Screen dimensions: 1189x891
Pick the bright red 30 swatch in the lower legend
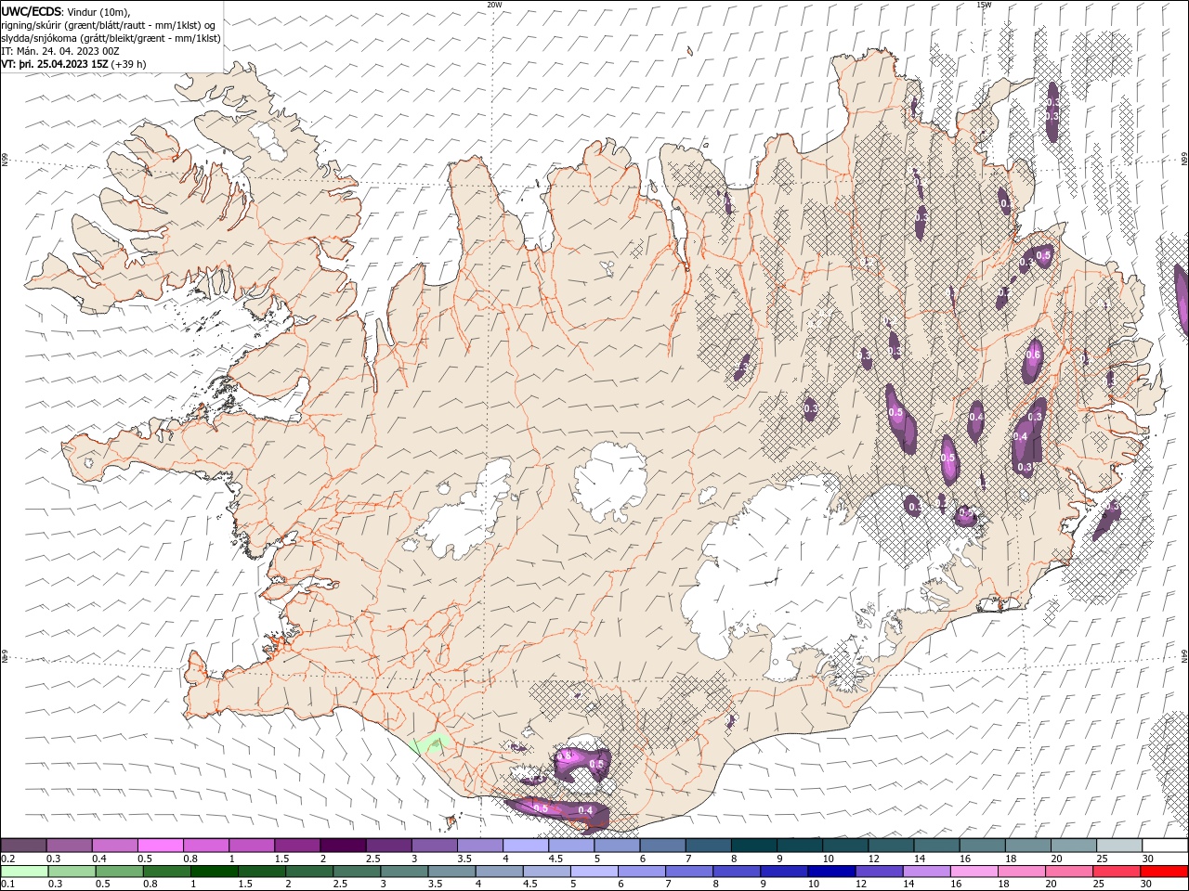1164,872
